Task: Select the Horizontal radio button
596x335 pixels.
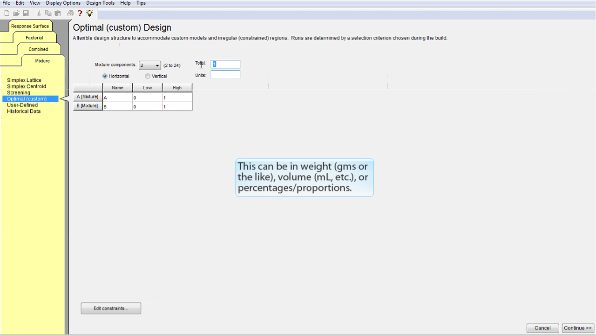Action: tap(105, 76)
